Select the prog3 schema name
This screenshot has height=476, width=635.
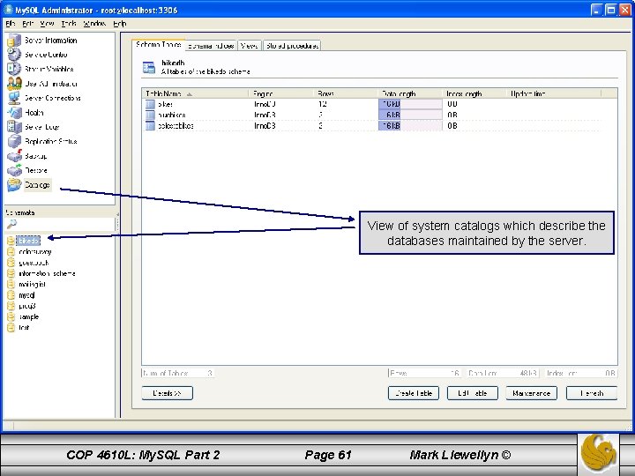pyautogui.click(x=27, y=306)
